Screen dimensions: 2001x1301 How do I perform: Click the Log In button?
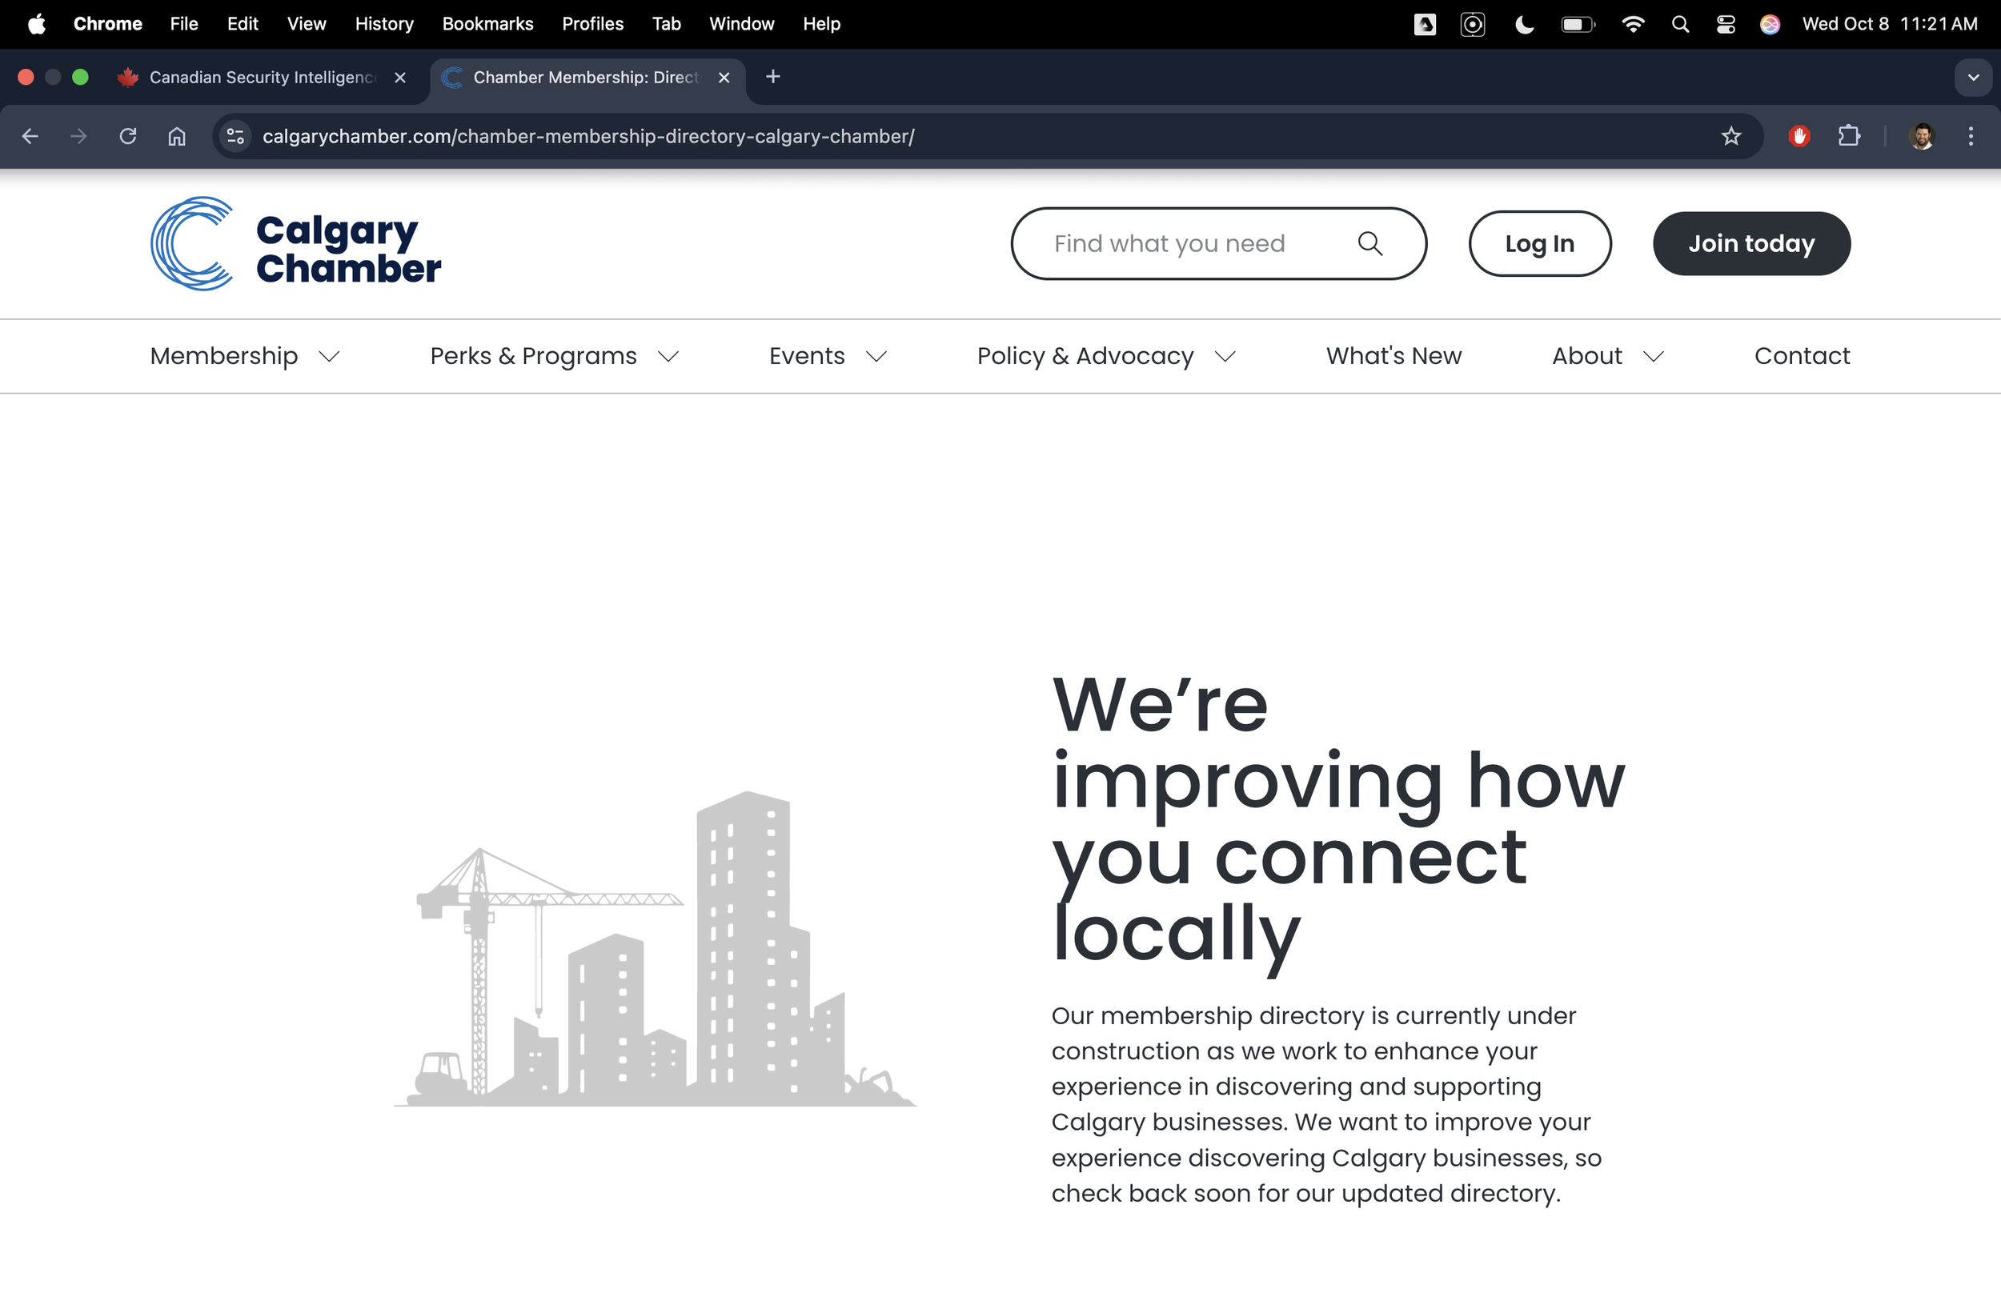pyautogui.click(x=1538, y=244)
